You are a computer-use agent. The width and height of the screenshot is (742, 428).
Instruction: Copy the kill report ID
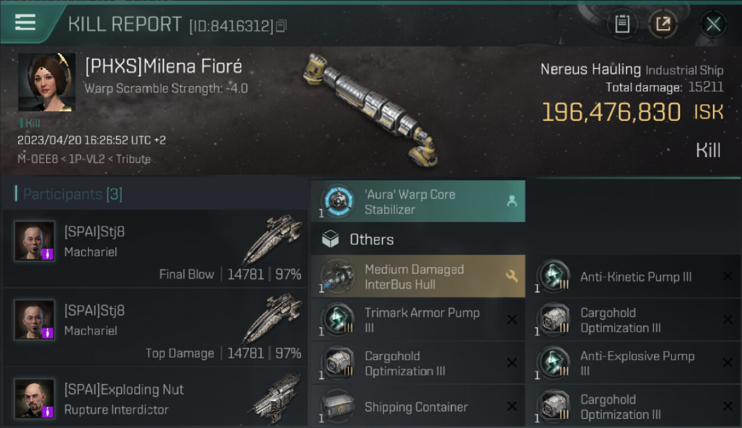coord(281,26)
